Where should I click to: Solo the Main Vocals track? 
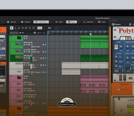click(27, 84)
